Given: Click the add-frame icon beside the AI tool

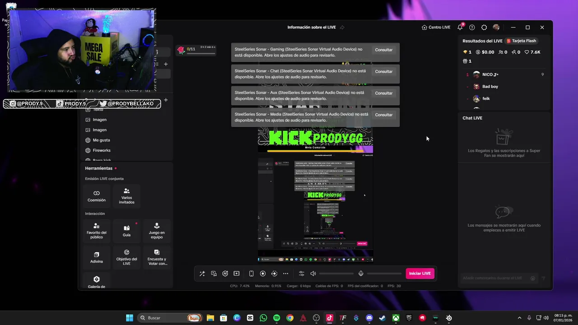Looking at the screenshot, I should click(237, 274).
